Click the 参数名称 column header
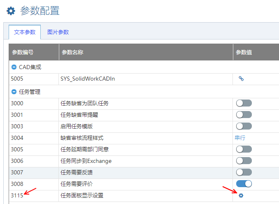 (x=72, y=52)
